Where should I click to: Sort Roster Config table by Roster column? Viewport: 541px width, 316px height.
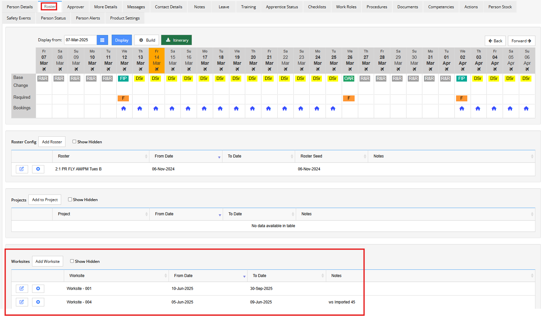point(101,156)
